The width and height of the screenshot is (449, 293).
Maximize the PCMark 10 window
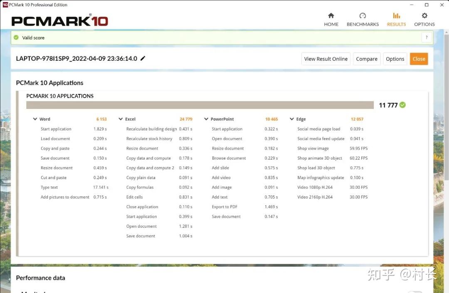coord(427,5)
